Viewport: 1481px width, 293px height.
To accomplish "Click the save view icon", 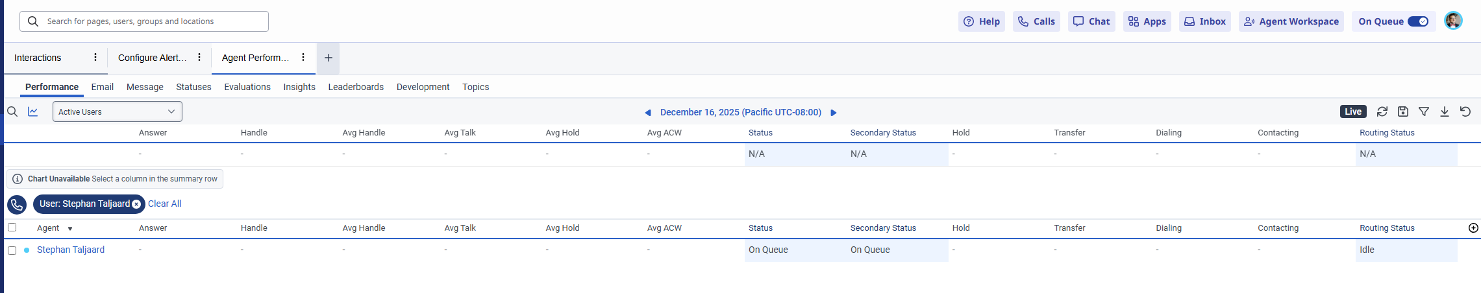I will point(1403,111).
